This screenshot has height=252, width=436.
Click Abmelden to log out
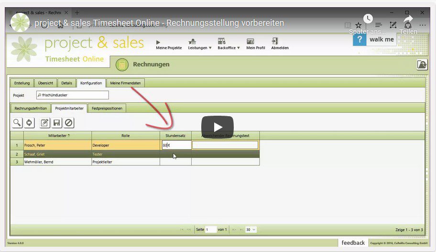pyautogui.click(x=280, y=44)
